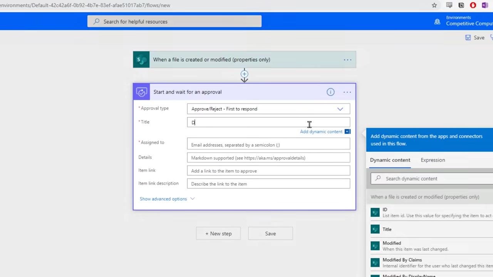The image size is (493, 277).
Task: Focus the Assigned to email field
Action: point(268,145)
